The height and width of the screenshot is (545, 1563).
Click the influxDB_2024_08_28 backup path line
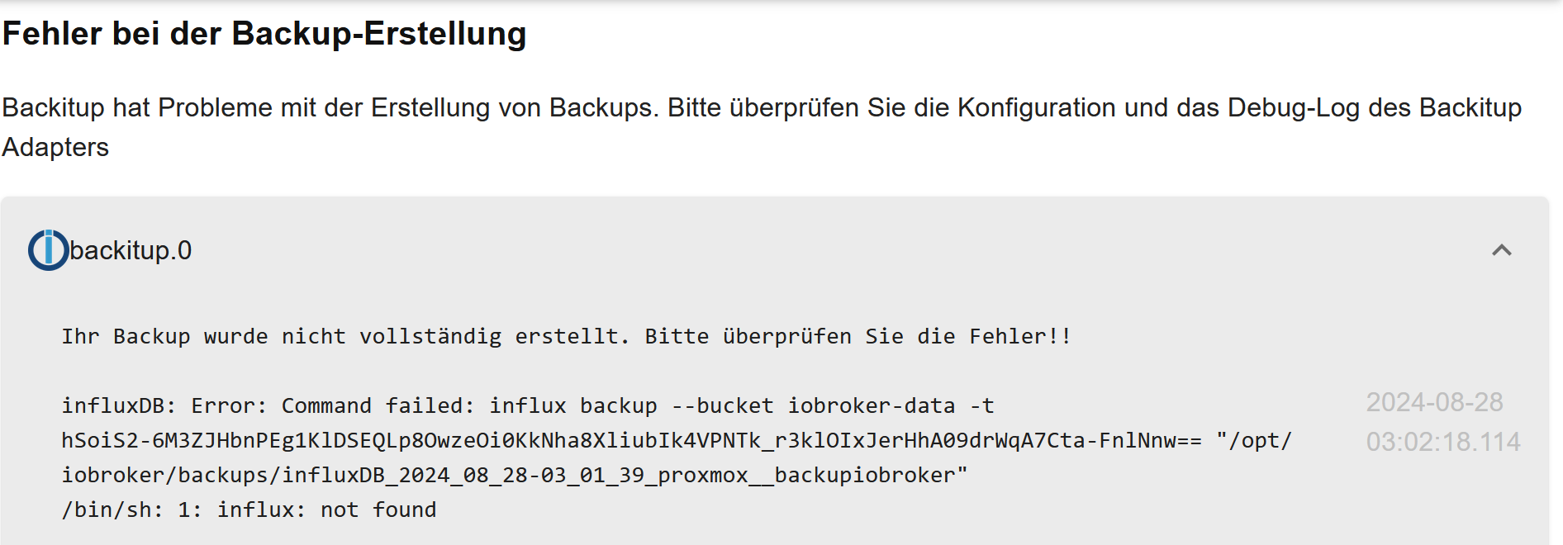coord(515,476)
